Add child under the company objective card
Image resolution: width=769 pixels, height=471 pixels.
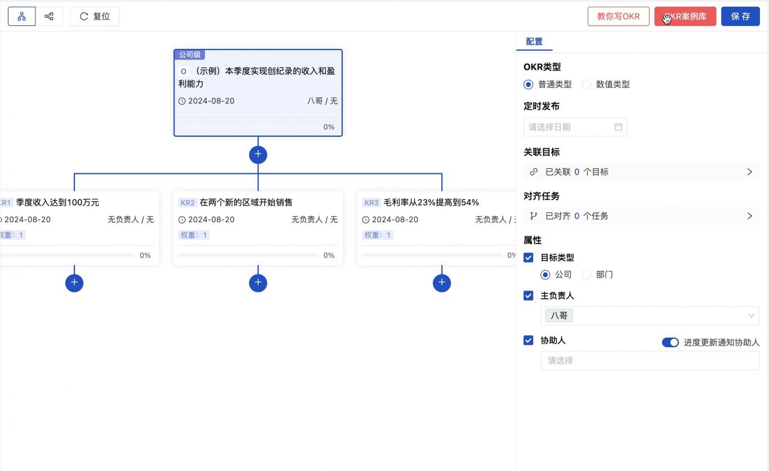click(x=258, y=155)
